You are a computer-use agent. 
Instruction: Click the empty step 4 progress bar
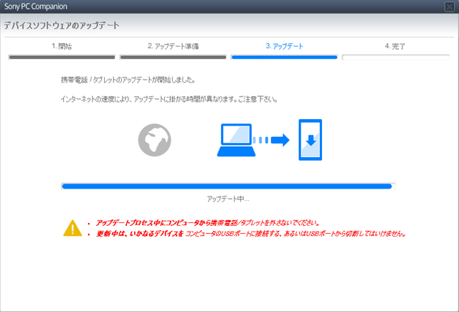pyautogui.click(x=395, y=57)
